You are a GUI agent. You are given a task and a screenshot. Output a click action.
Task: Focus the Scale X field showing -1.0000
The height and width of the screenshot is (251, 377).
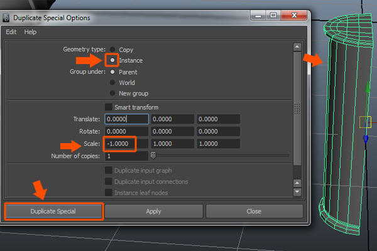tap(126, 144)
